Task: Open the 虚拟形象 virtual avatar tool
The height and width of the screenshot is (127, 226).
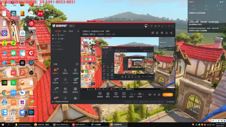Action: tap(55, 90)
